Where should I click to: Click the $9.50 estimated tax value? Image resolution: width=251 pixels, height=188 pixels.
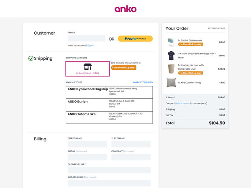click(222, 115)
